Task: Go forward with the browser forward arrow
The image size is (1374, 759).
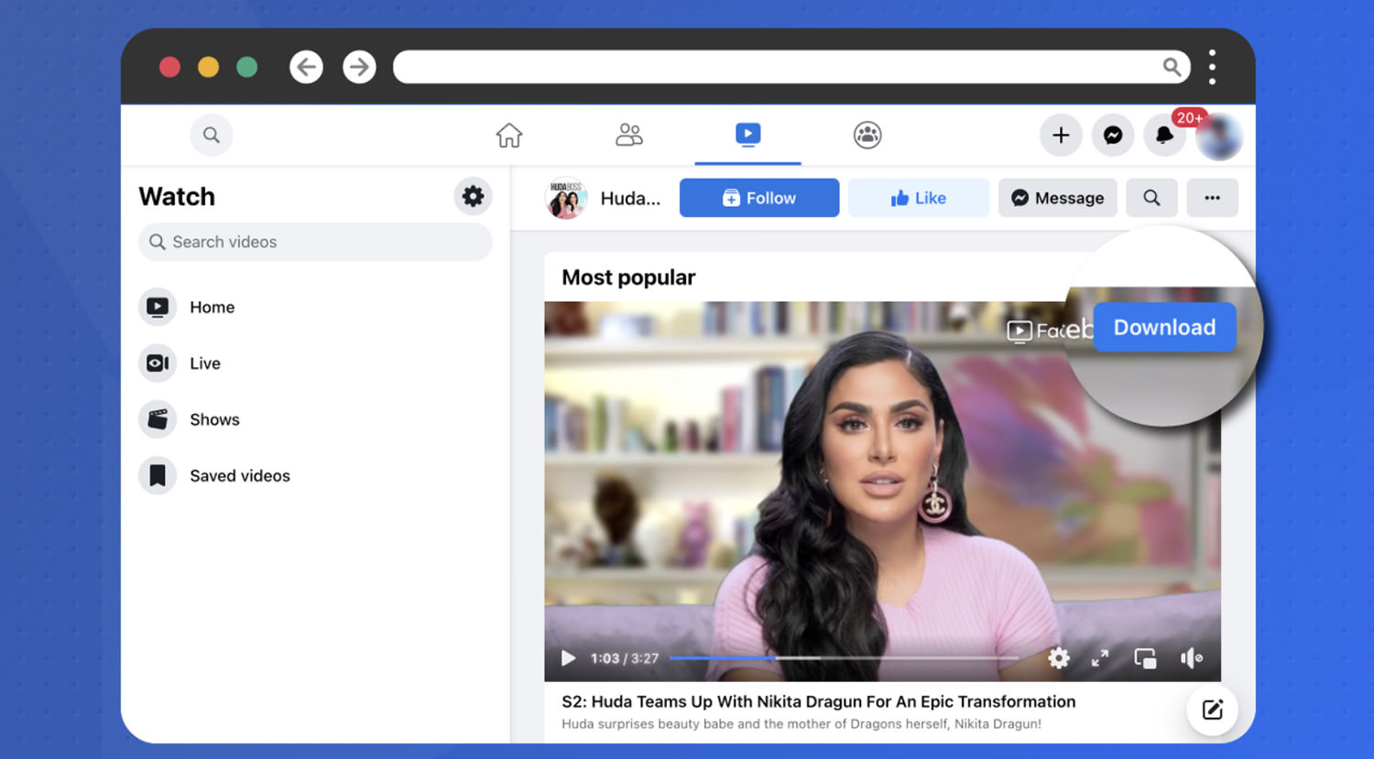Action: 359,67
